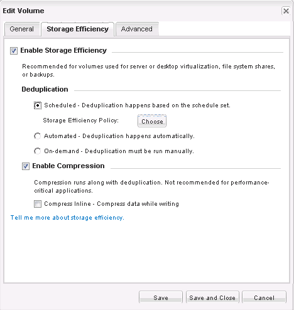Close the Edit Volume dialog with X

(x=286, y=11)
